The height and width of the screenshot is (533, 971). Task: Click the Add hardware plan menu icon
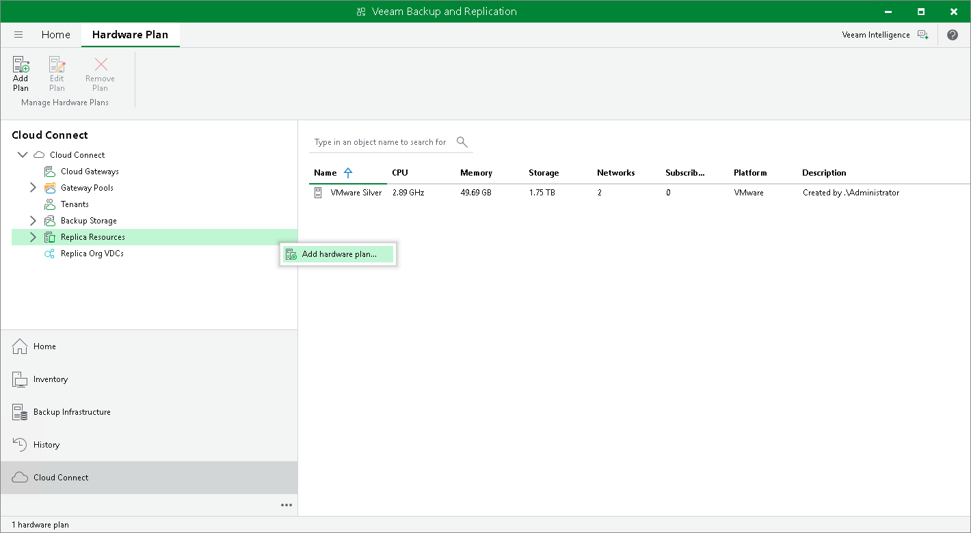291,254
